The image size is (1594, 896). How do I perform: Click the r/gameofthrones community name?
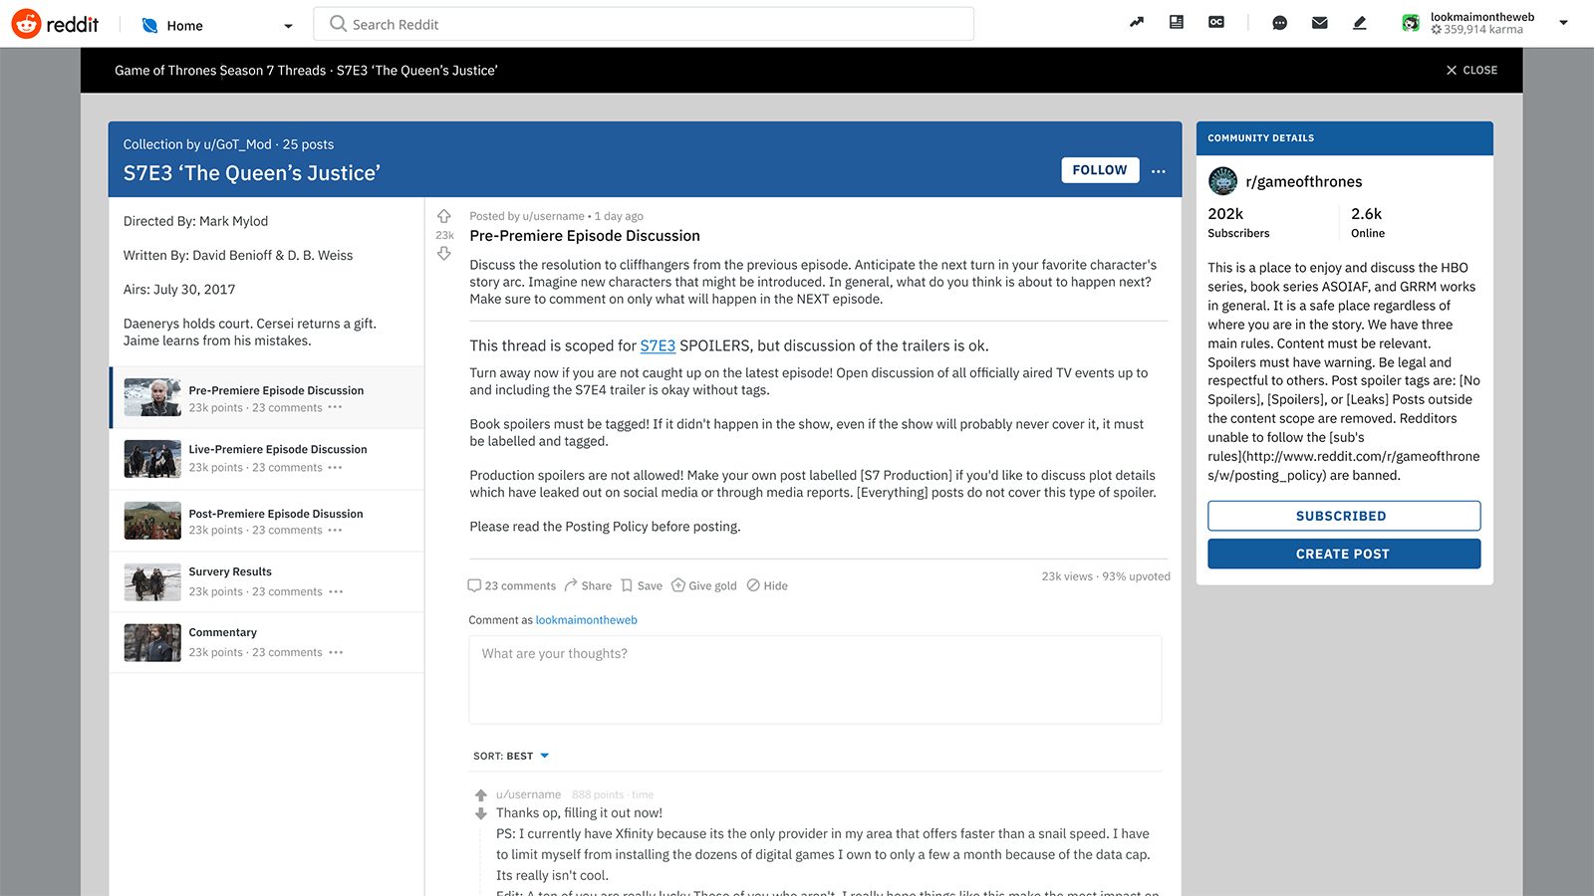click(1304, 181)
